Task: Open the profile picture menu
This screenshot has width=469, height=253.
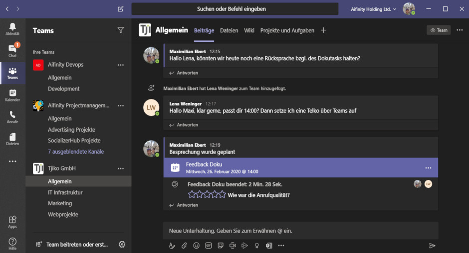Action: [x=409, y=9]
